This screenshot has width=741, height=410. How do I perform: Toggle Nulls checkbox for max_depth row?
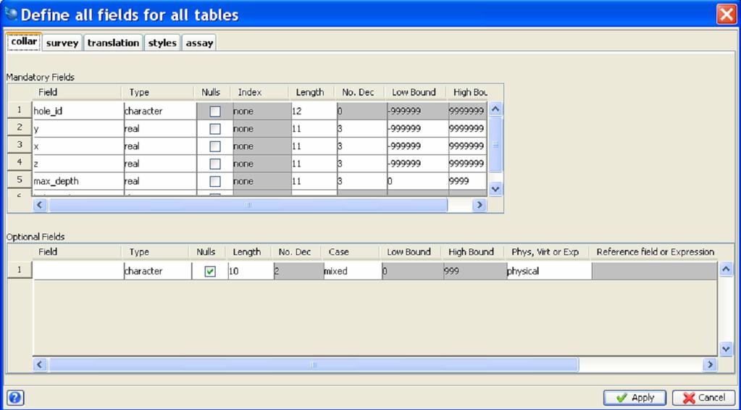[x=215, y=181]
